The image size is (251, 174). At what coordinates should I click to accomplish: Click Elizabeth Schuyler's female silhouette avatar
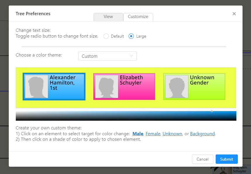pos(107,87)
